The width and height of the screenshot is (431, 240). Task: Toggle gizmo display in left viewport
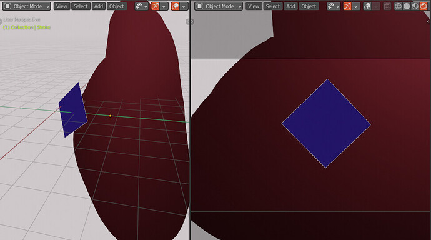click(x=156, y=6)
